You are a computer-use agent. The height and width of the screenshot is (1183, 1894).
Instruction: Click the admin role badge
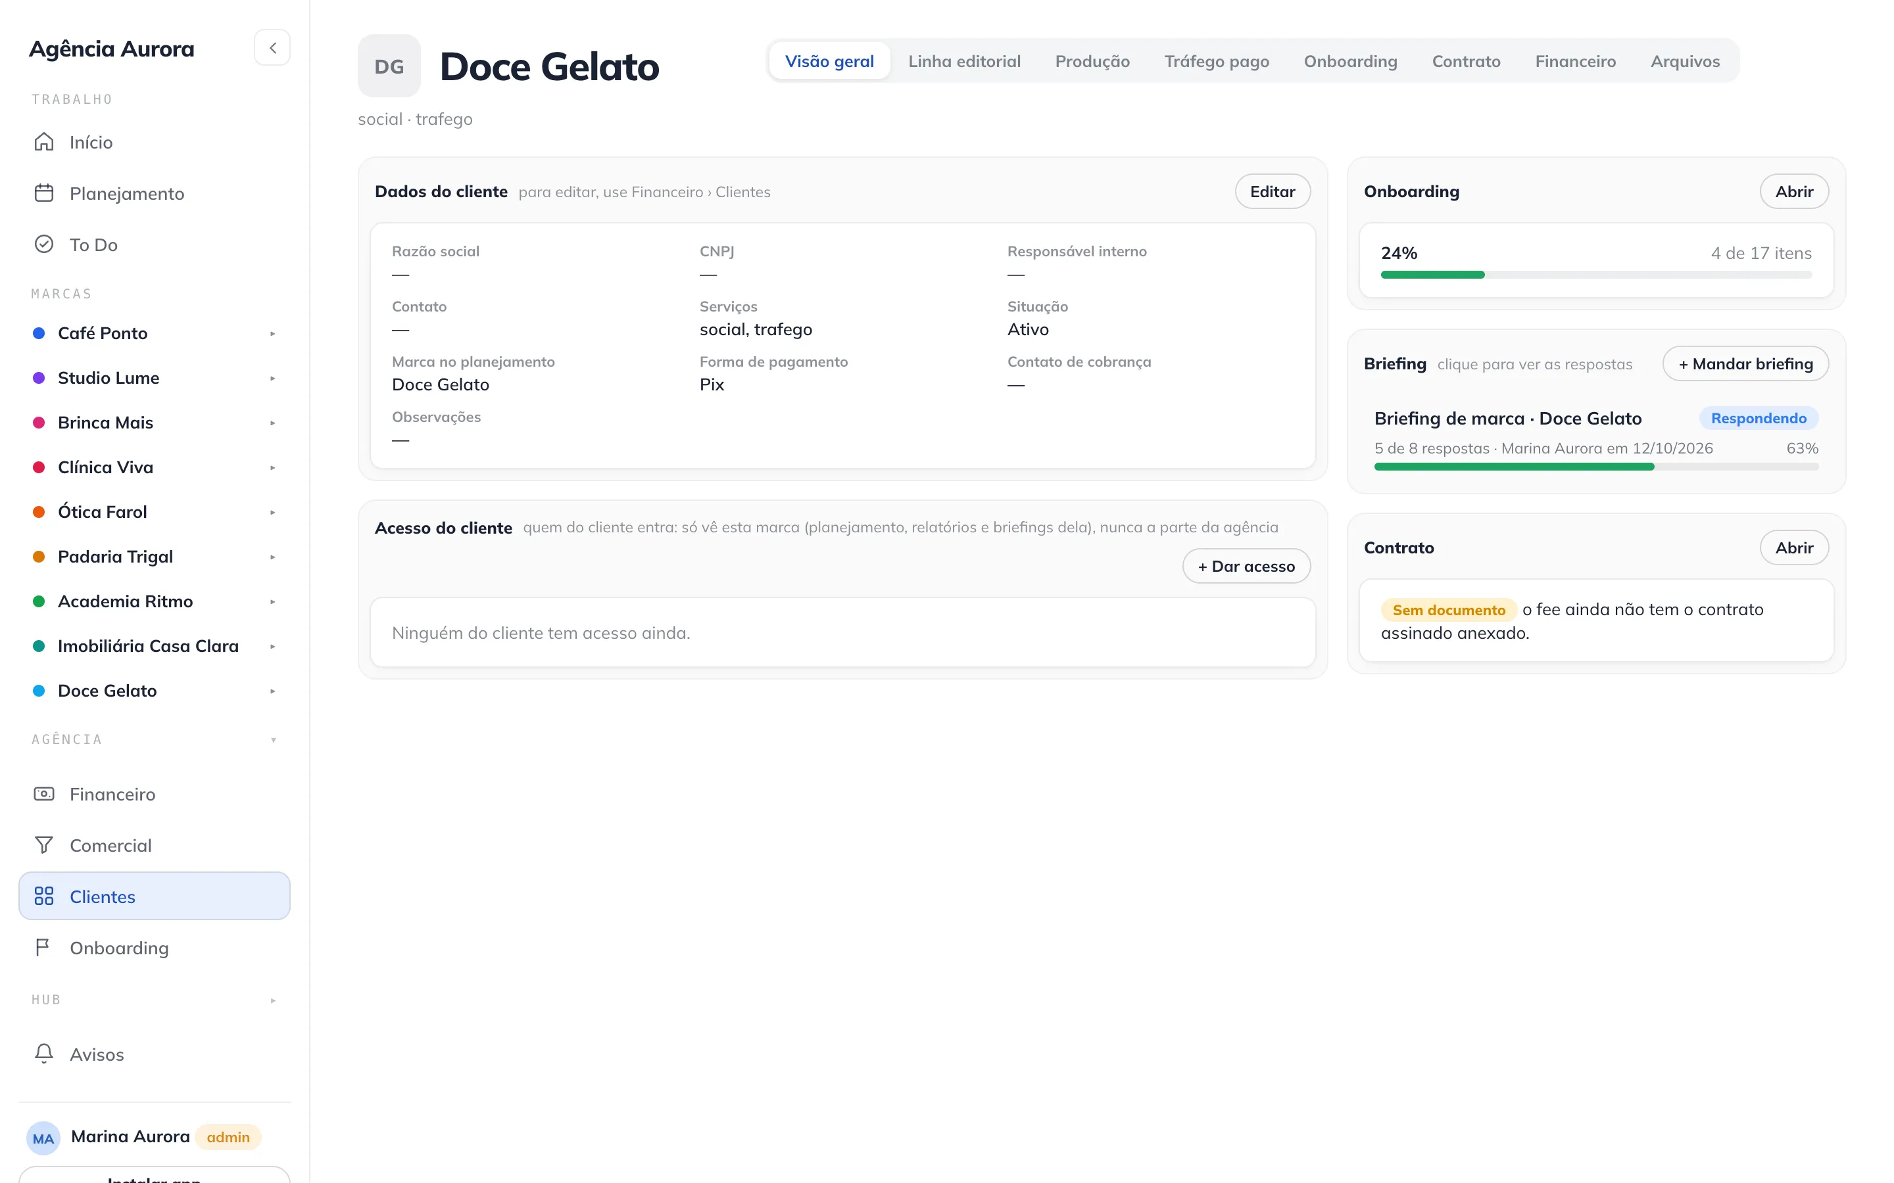point(228,1137)
